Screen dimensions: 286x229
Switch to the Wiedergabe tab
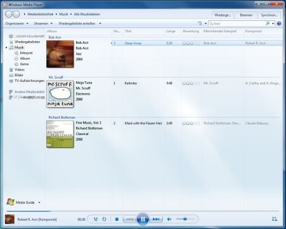tap(223, 15)
